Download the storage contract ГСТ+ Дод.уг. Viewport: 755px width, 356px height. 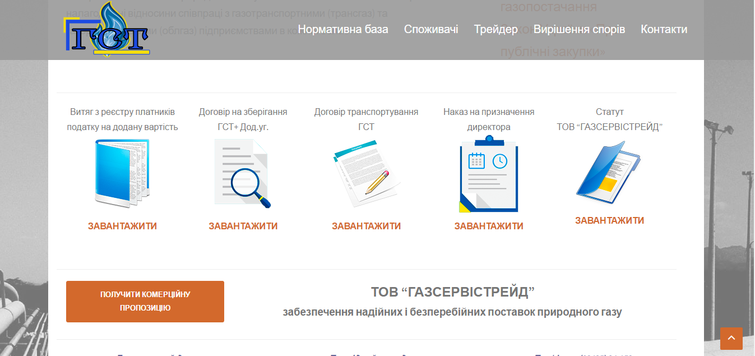(x=243, y=226)
